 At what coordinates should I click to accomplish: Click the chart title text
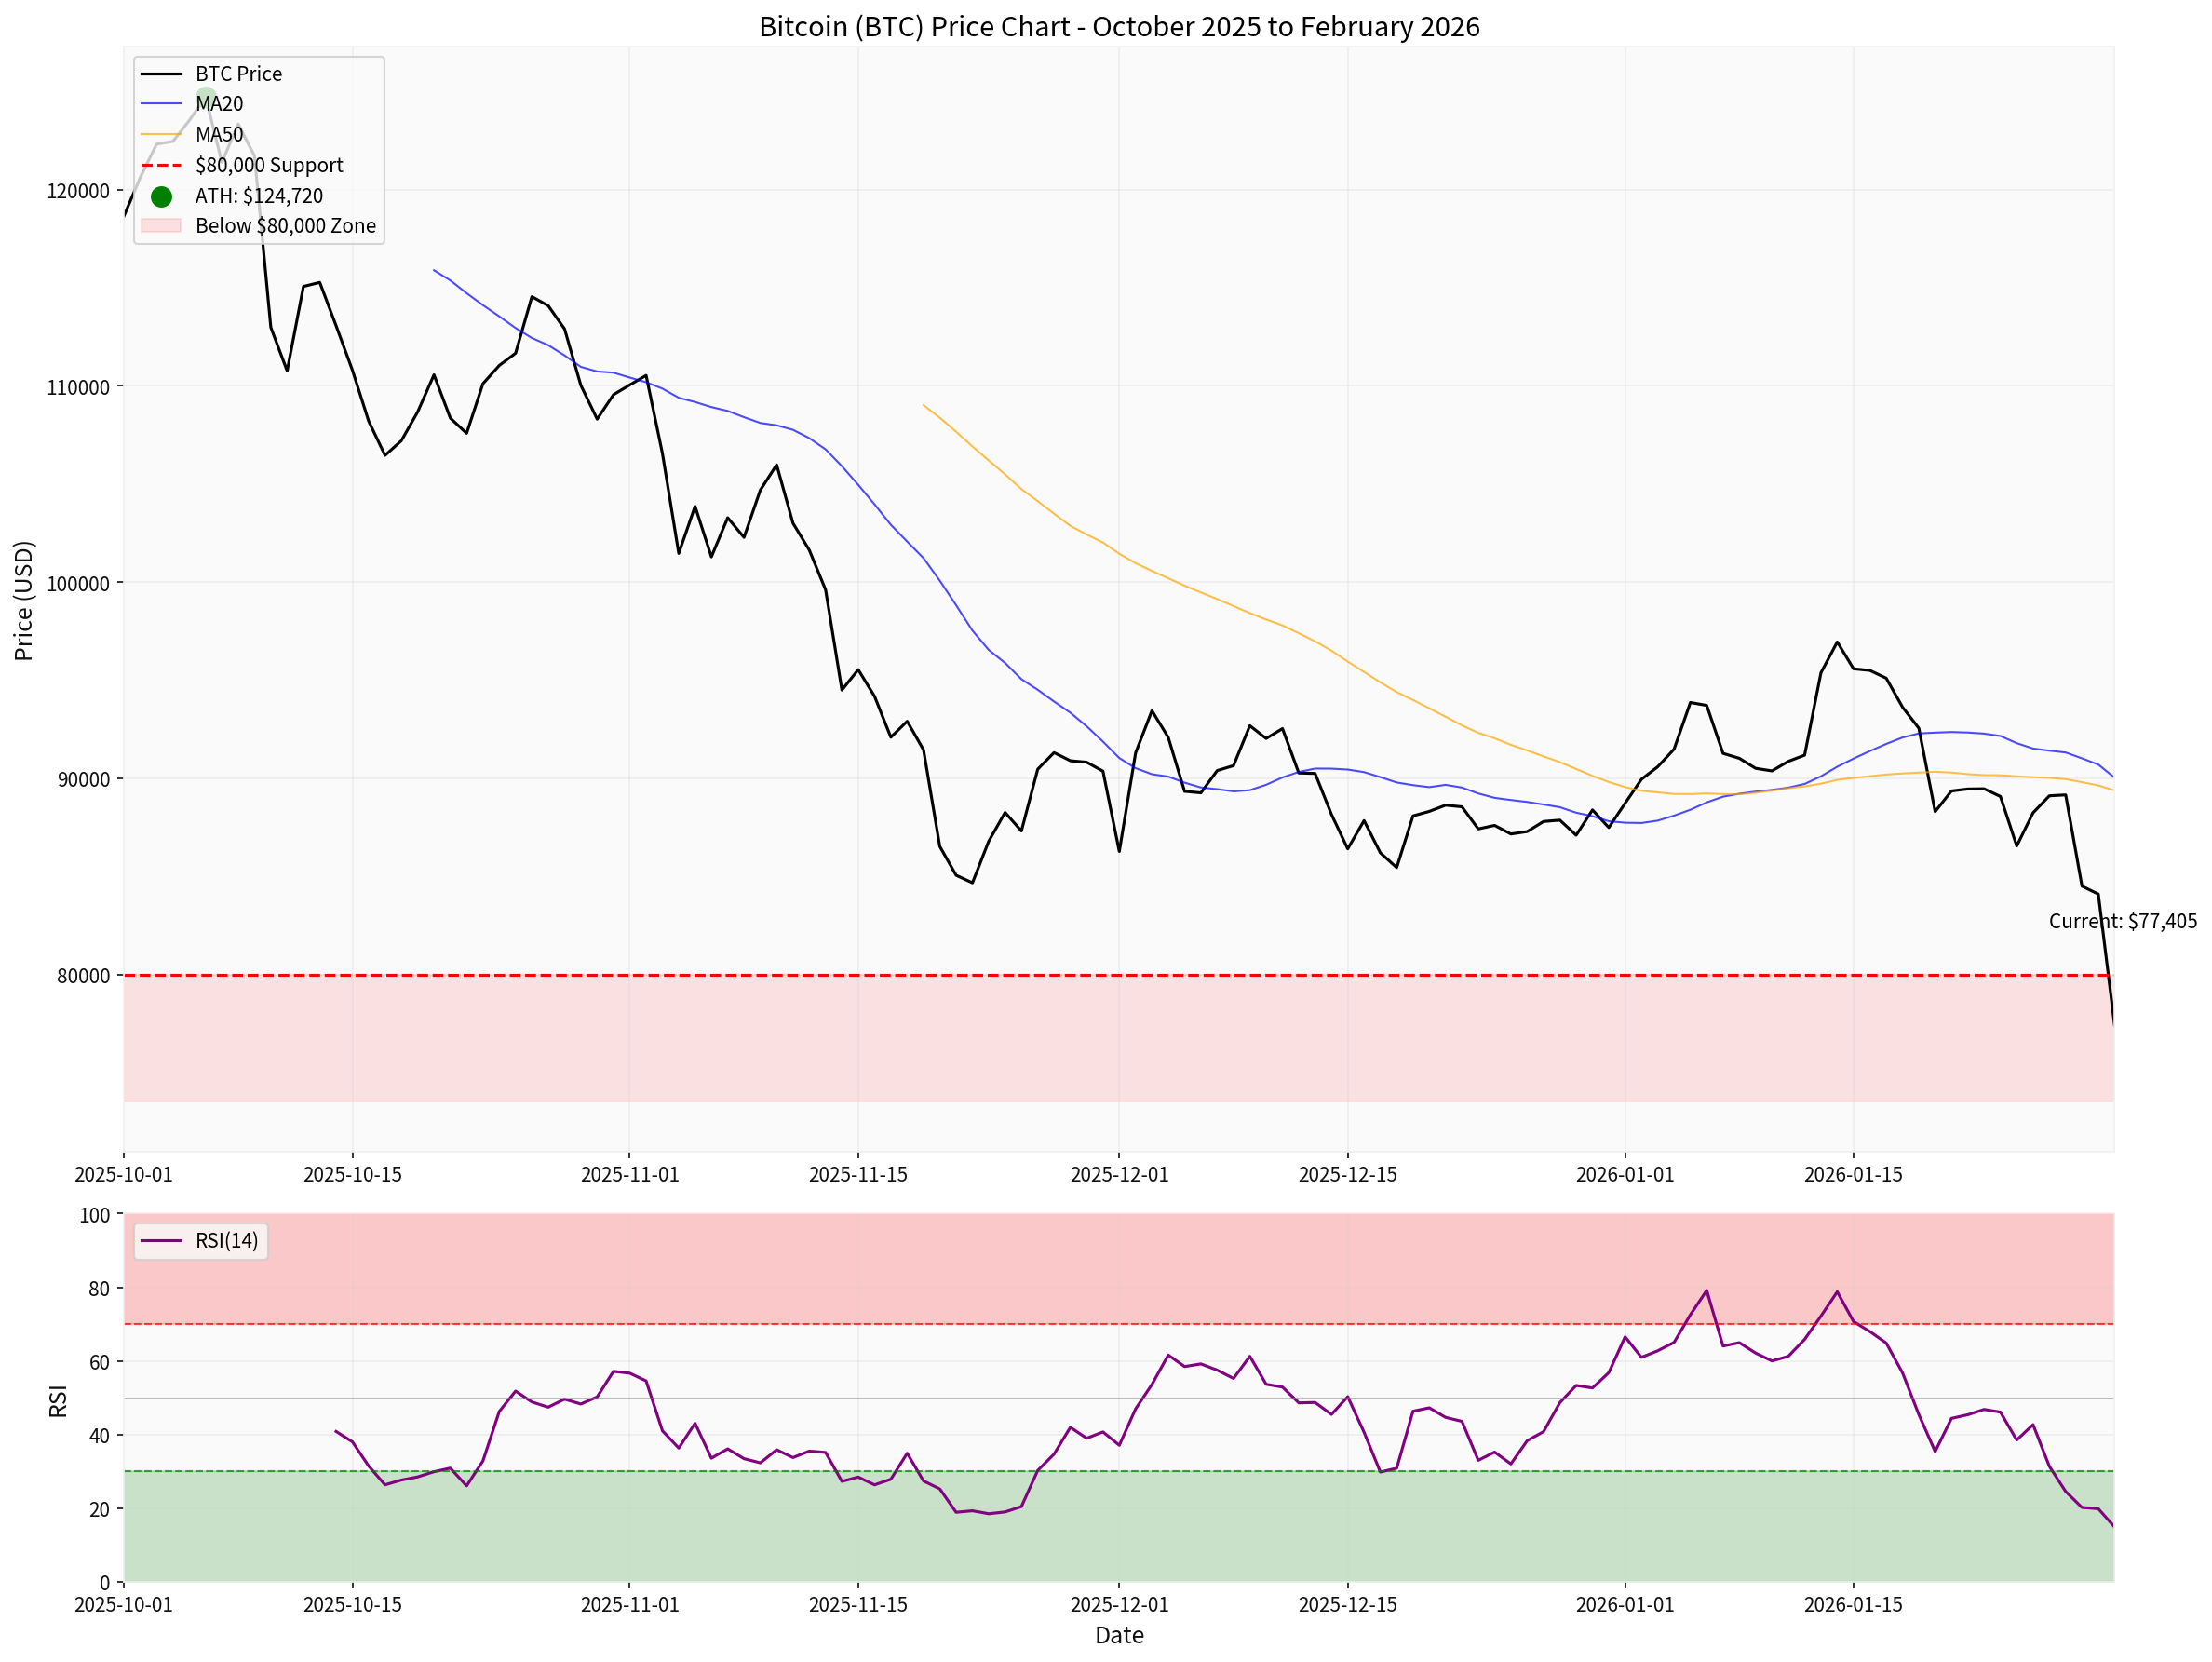[1118, 27]
